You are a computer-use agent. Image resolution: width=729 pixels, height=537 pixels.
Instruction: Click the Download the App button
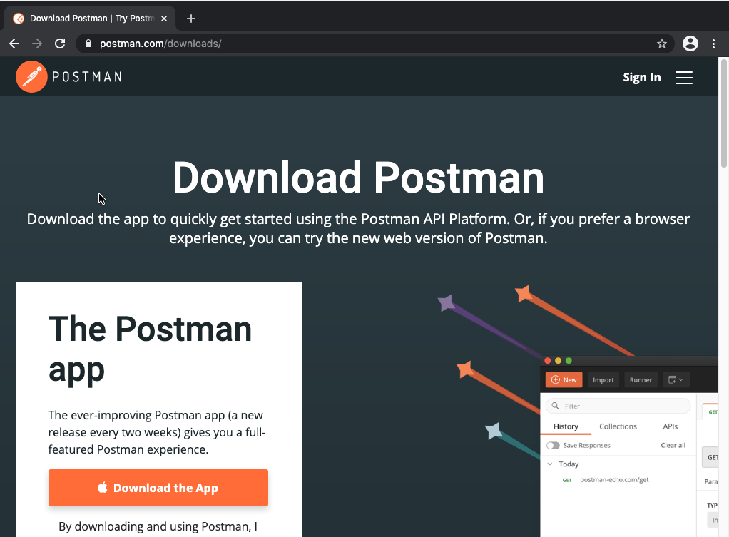coord(158,488)
